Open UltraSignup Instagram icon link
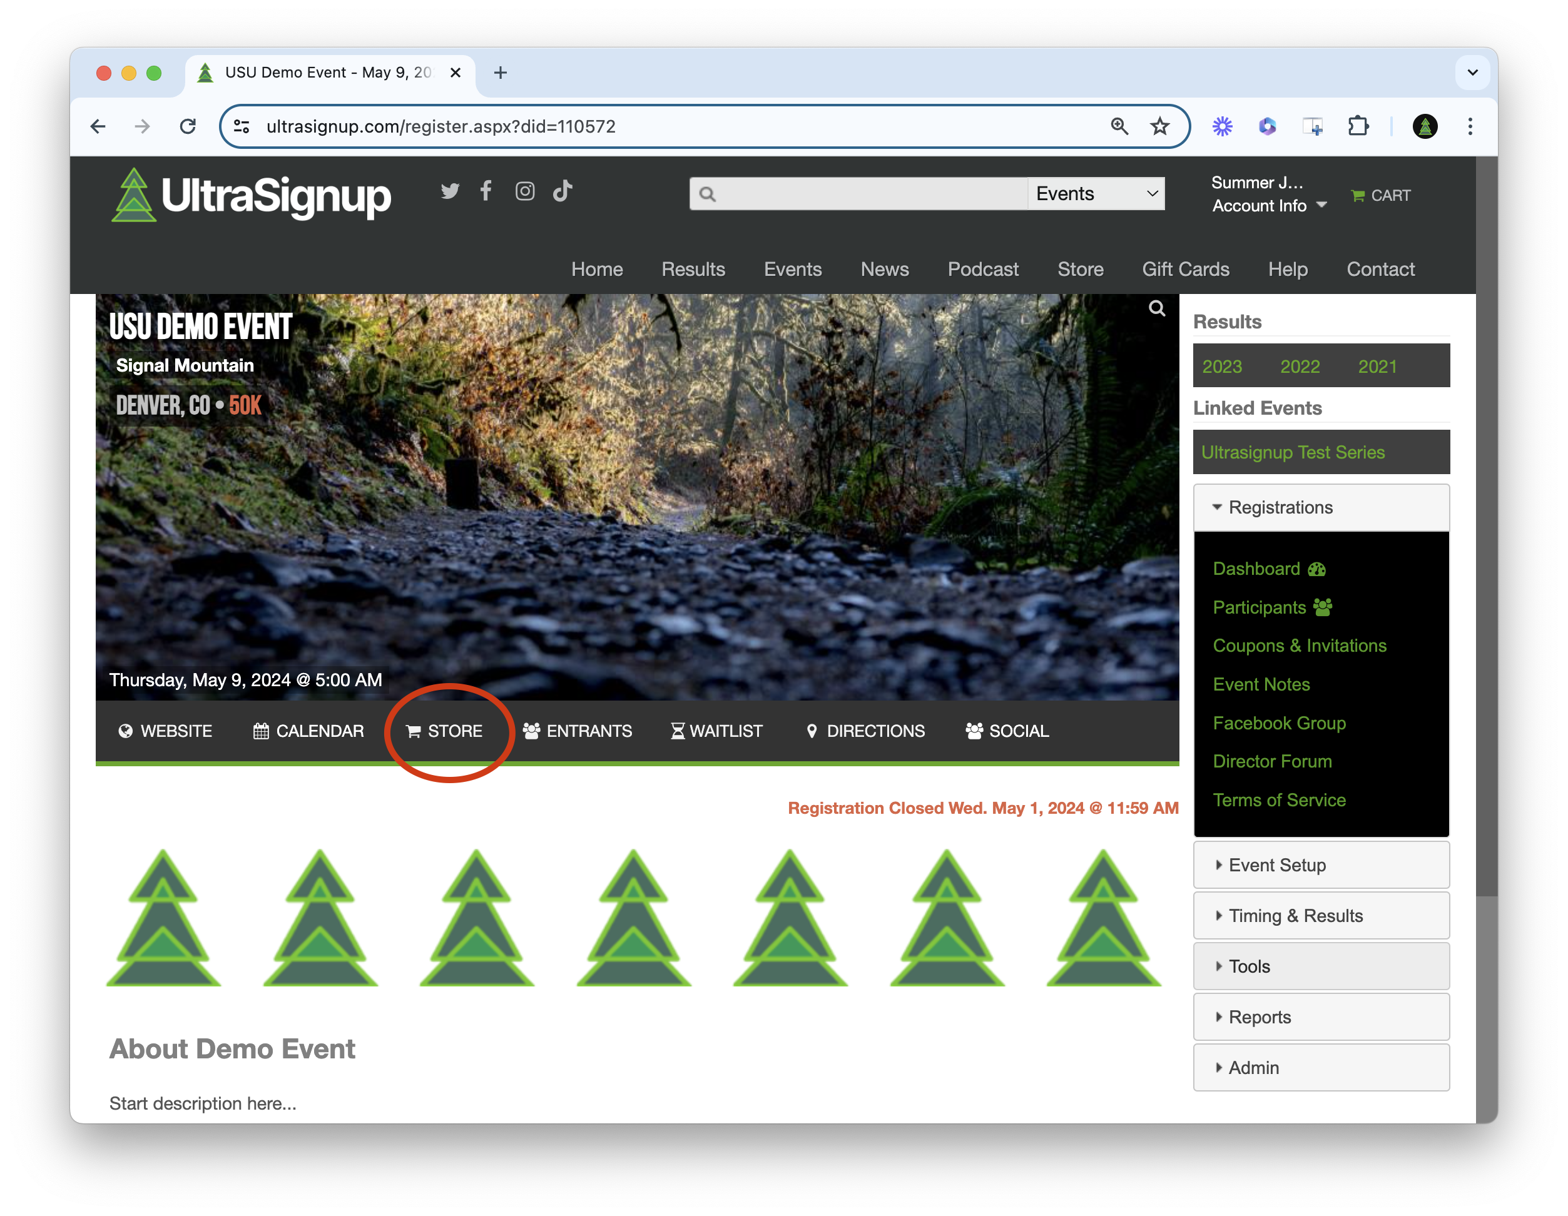This screenshot has height=1216, width=1568. (525, 191)
